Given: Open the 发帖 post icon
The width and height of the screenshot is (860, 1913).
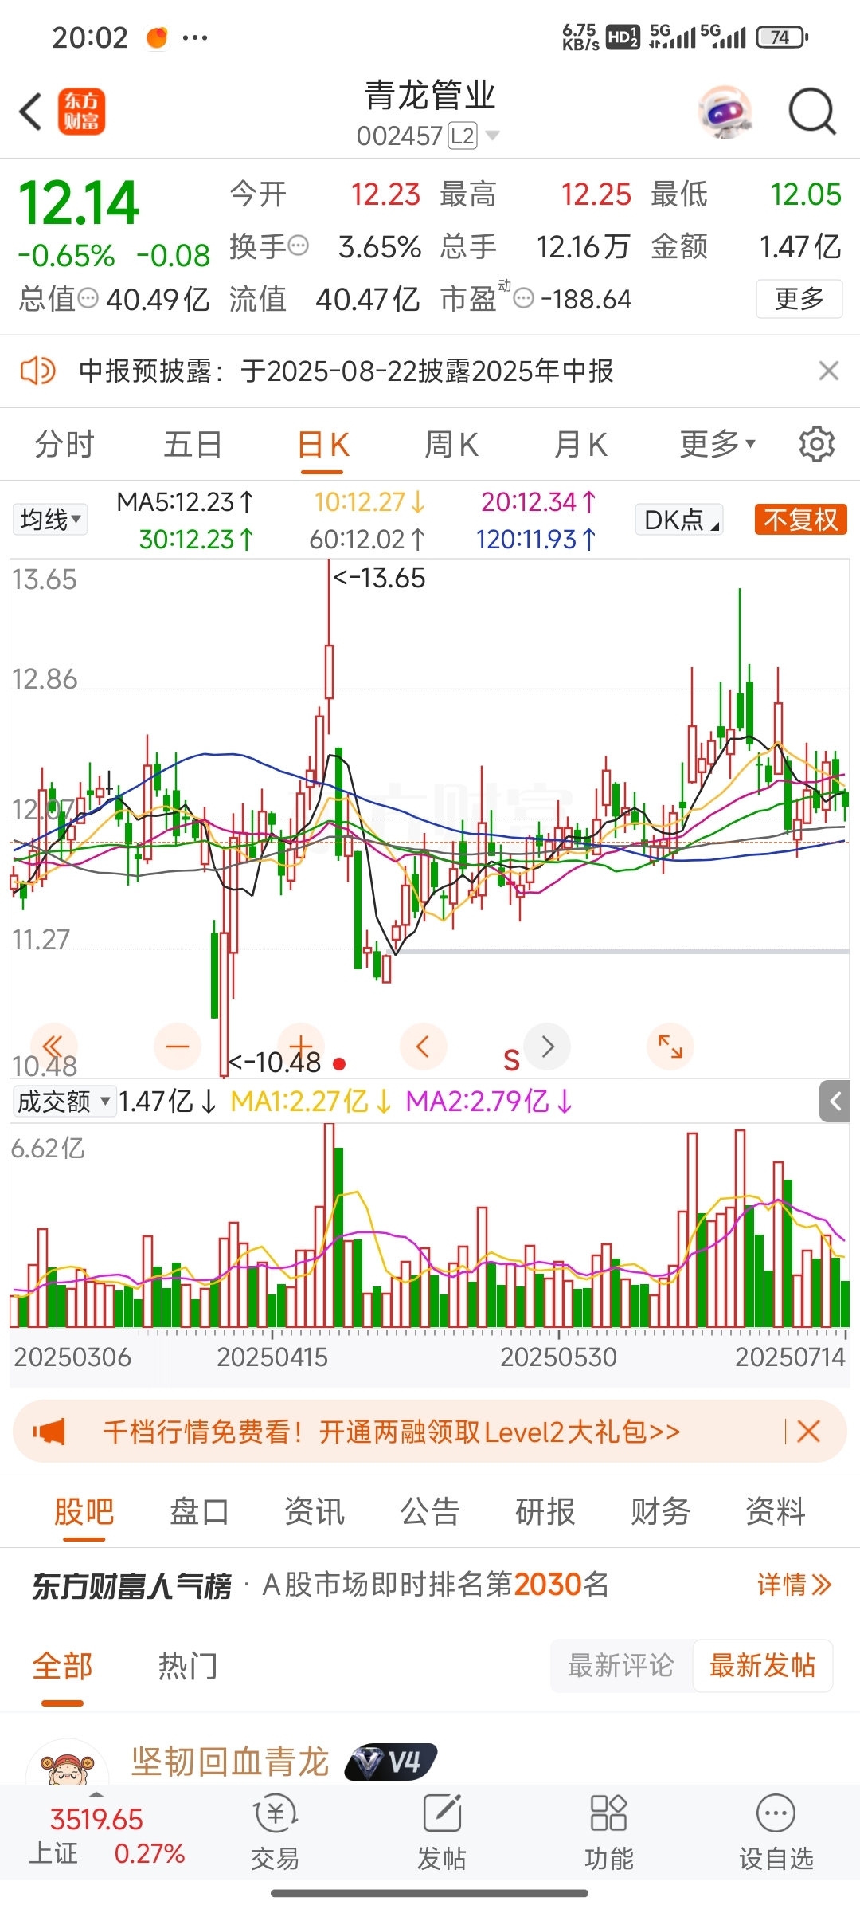Looking at the screenshot, I should [442, 1832].
